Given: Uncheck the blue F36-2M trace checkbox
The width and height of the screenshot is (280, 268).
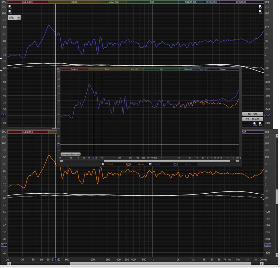Looking at the screenshot, I should click(150, 164).
